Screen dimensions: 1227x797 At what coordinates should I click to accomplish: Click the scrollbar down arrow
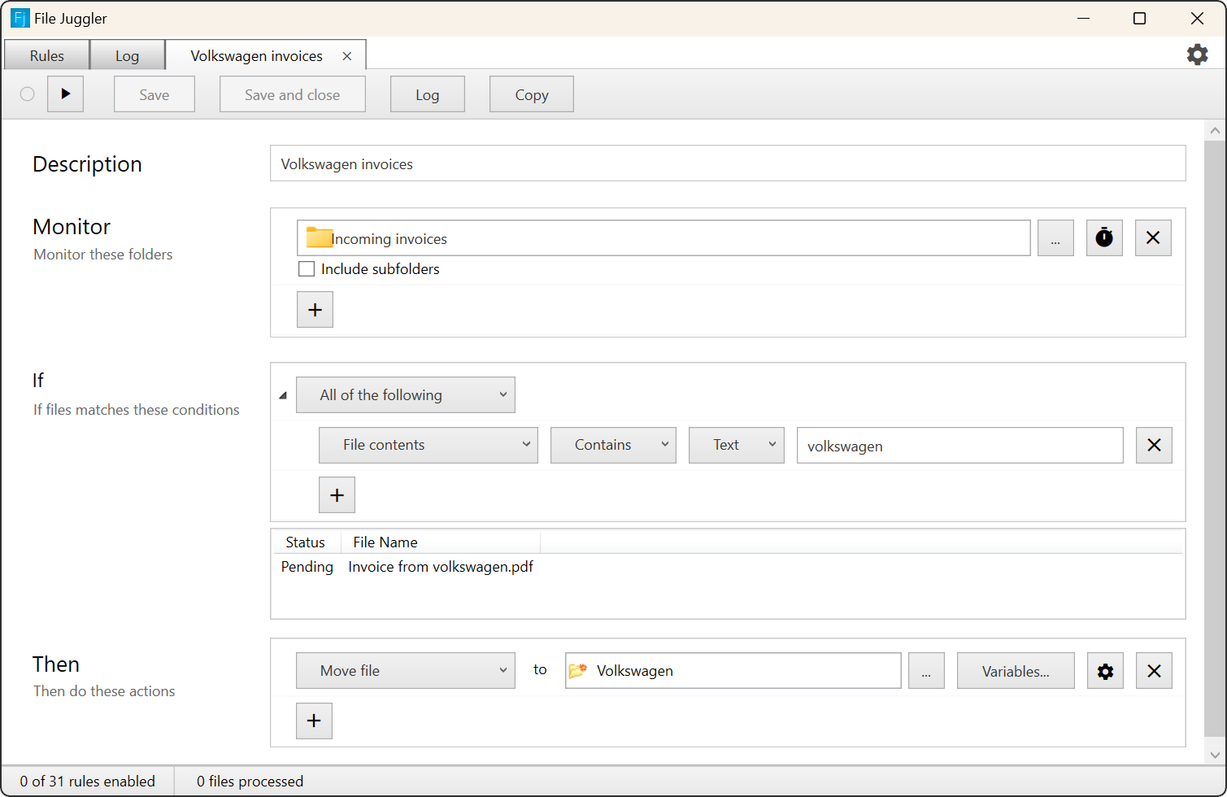(1215, 755)
